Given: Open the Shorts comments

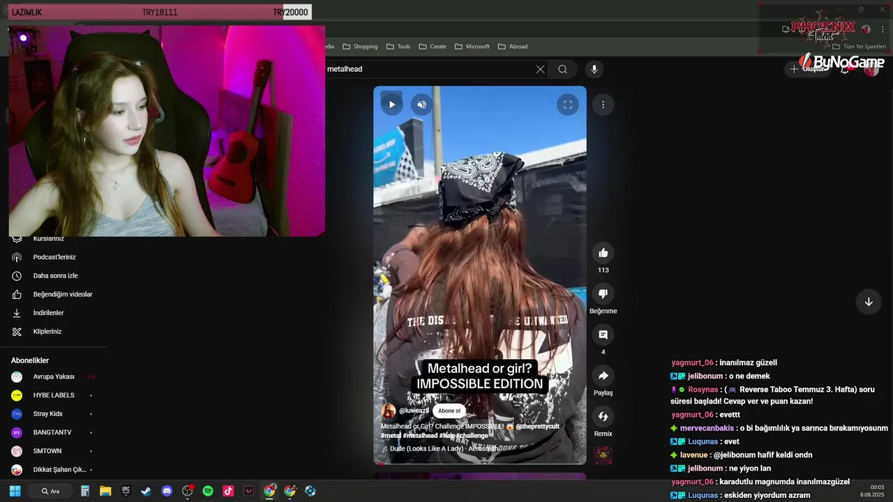Looking at the screenshot, I should click(603, 335).
